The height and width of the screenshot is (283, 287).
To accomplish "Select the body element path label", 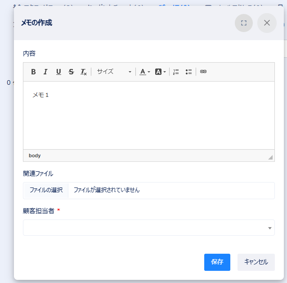I will pyautogui.click(x=35, y=155).
